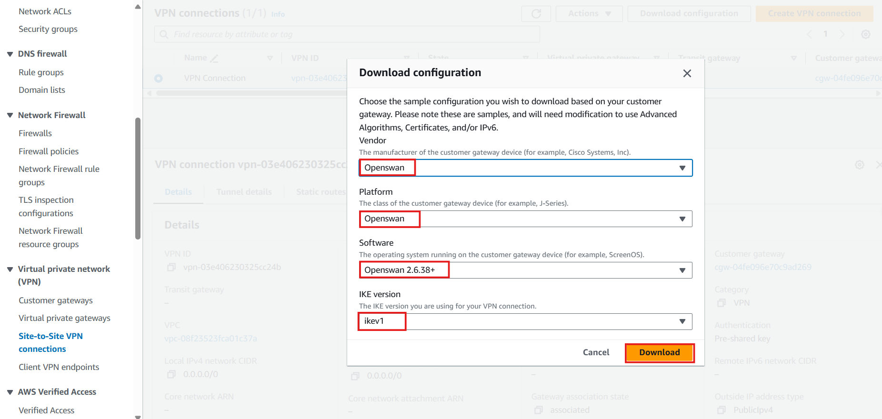Open Network ACLs in sidebar
Image resolution: width=882 pixels, height=419 pixels.
coord(45,11)
